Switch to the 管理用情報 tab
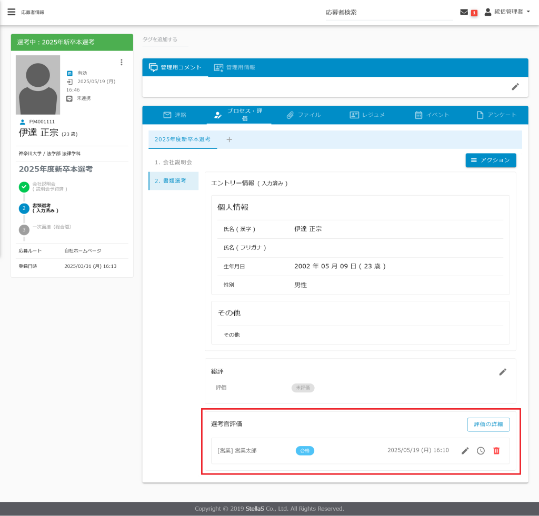Screen dimensions: 539x516 234,67
